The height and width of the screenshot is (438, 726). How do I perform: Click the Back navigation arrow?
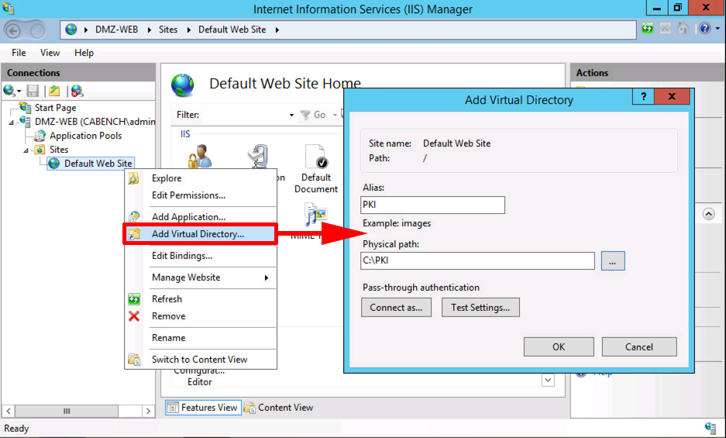[13, 30]
